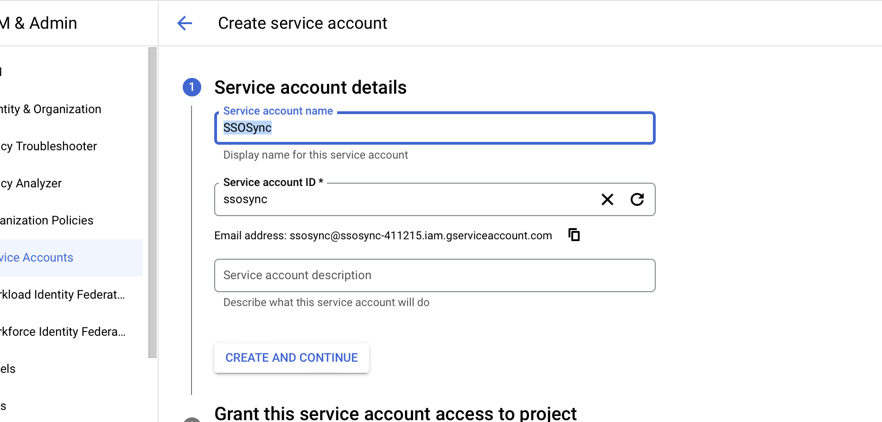Open Organization Policies section
This screenshot has height=422, width=882.
coord(46,220)
